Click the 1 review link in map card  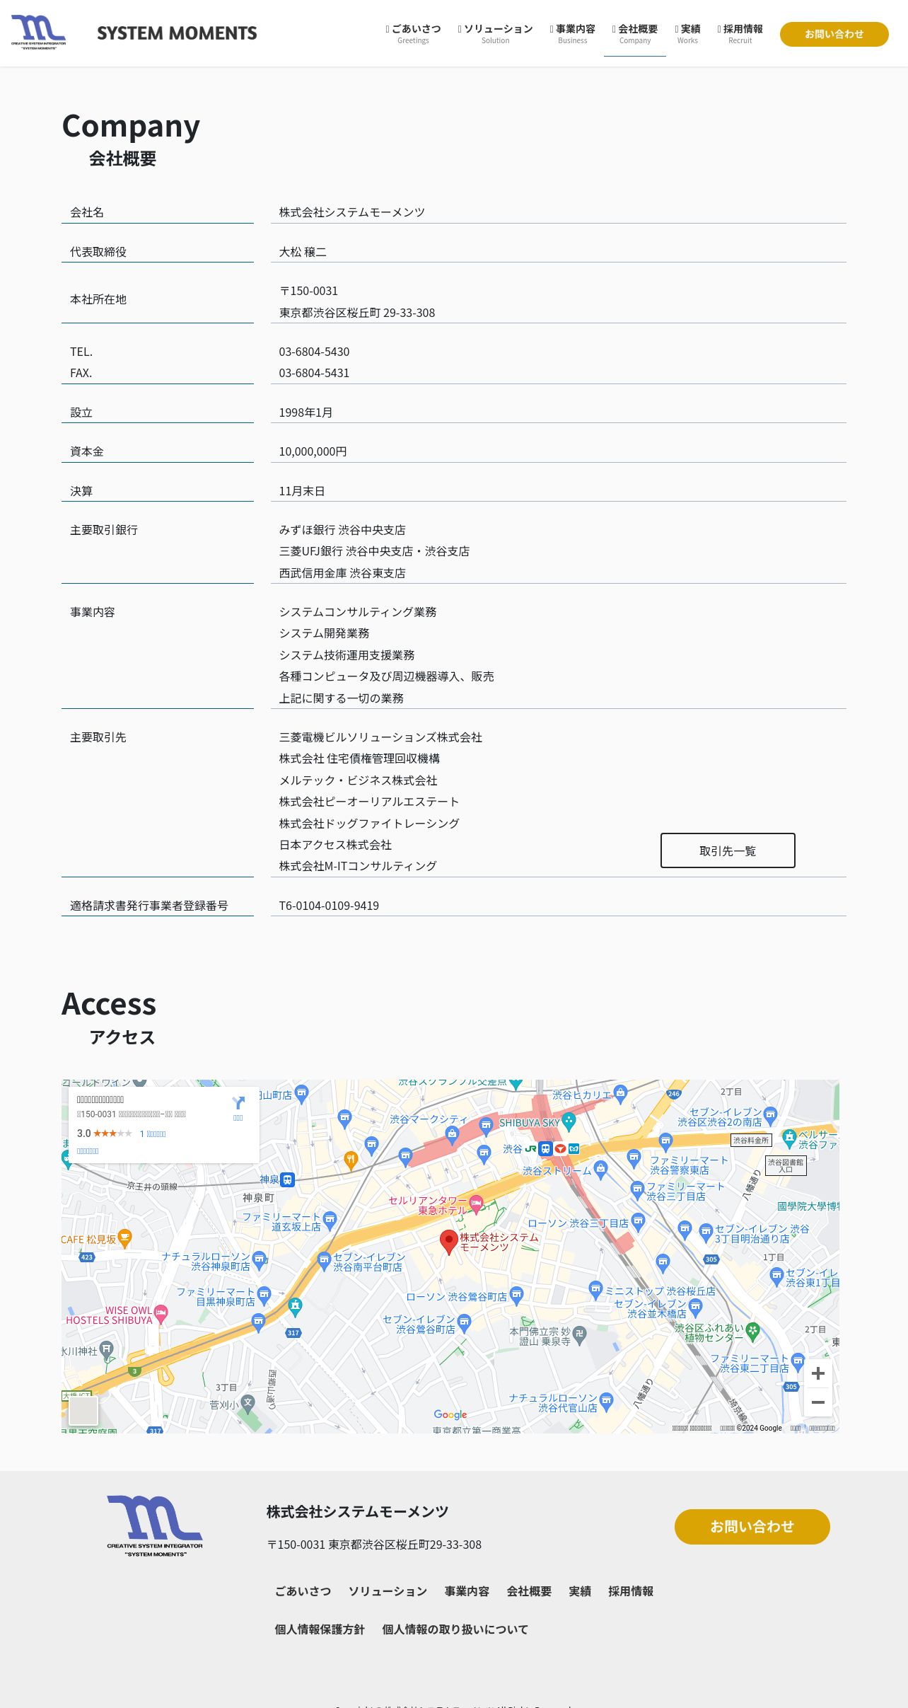point(153,1133)
